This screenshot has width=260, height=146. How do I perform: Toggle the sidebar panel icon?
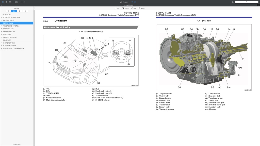point(3,2)
